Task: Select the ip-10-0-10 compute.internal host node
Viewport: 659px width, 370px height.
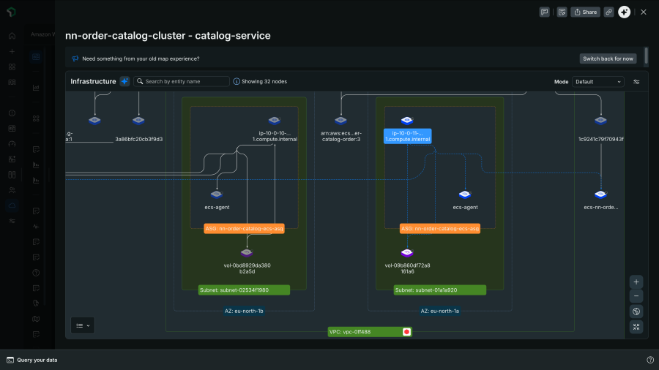Action: (275, 121)
